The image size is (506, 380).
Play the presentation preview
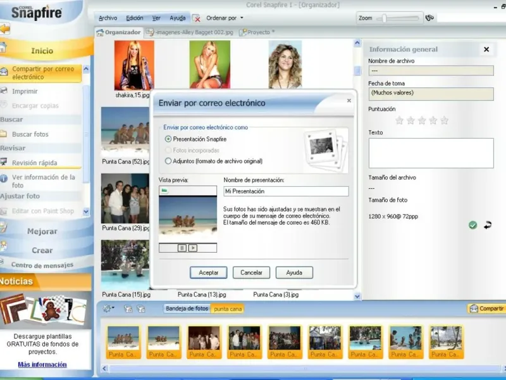(193, 248)
